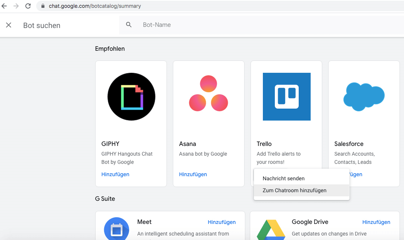Click the 'Bot suchen' header title
This screenshot has height=240, width=404.
(x=42, y=25)
